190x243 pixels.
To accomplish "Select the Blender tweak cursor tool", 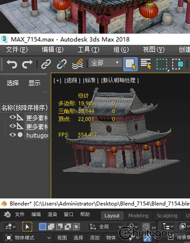I will click(27, 227).
